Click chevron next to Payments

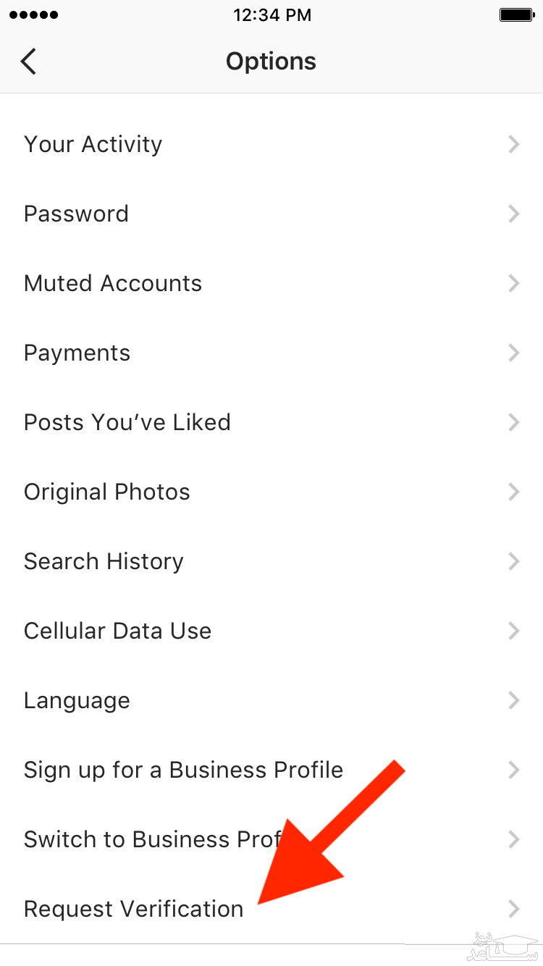[514, 353]
